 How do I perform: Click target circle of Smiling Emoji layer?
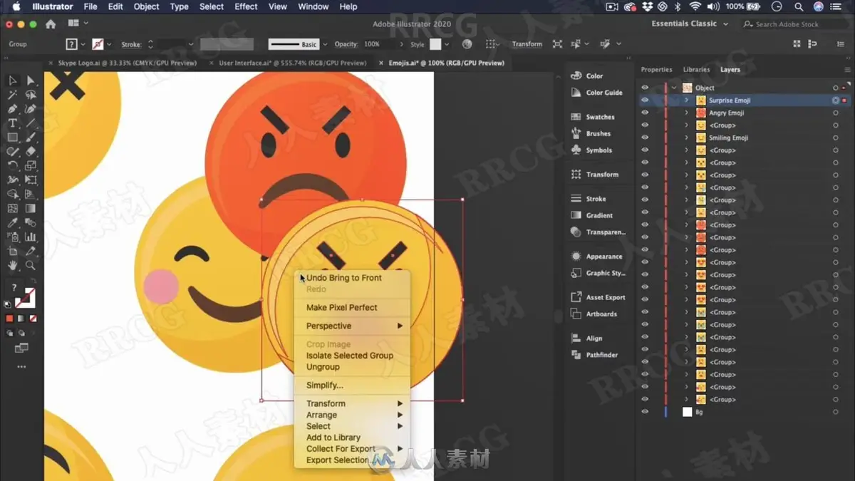[x=835, y=138]
